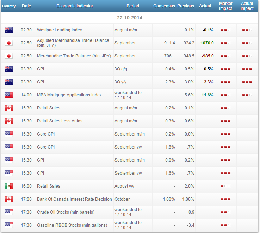Click the Japanese flag in Adjusted Merchandise Trade Balance row
The image size is (260, 233).
[9, 43]
